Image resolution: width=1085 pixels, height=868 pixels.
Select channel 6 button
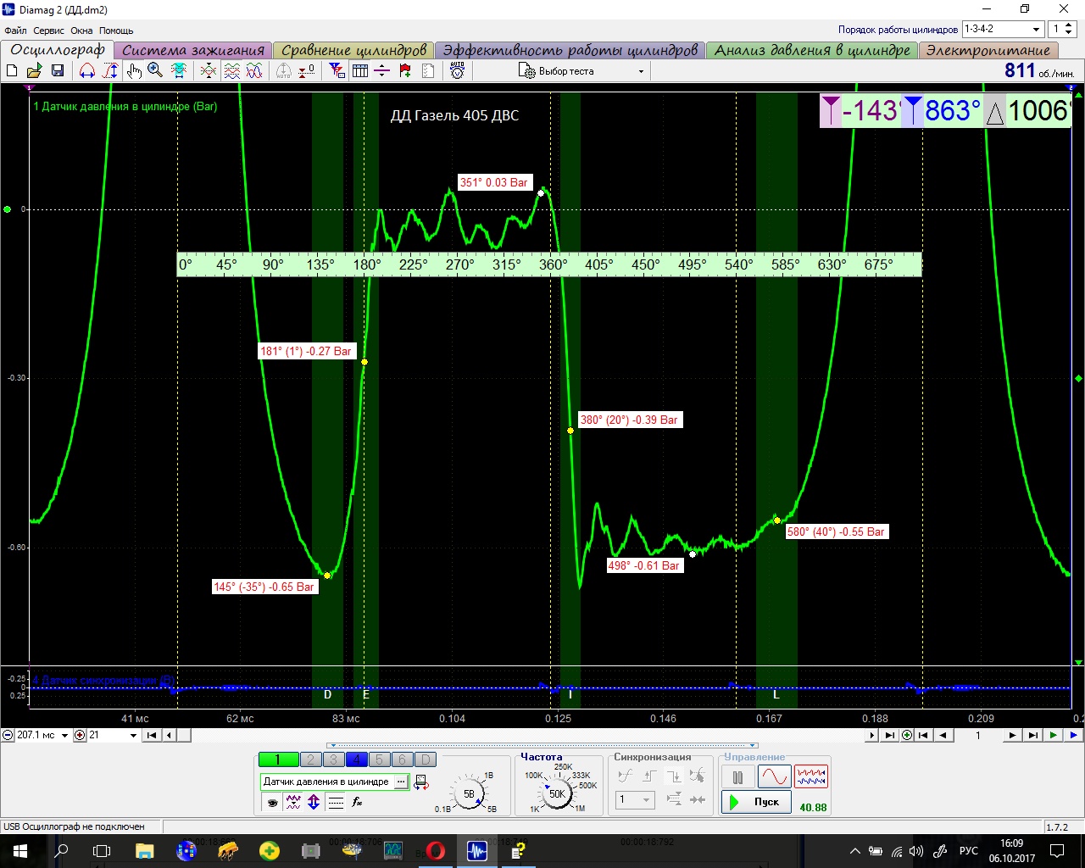click(403, 759)
